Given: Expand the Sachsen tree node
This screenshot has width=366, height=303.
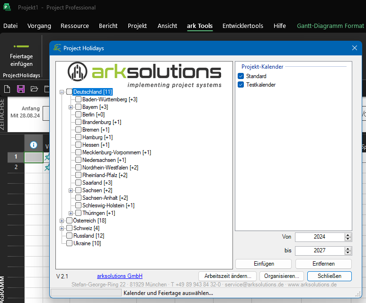Looking at the screenshot, I should (x=71, y=190).
